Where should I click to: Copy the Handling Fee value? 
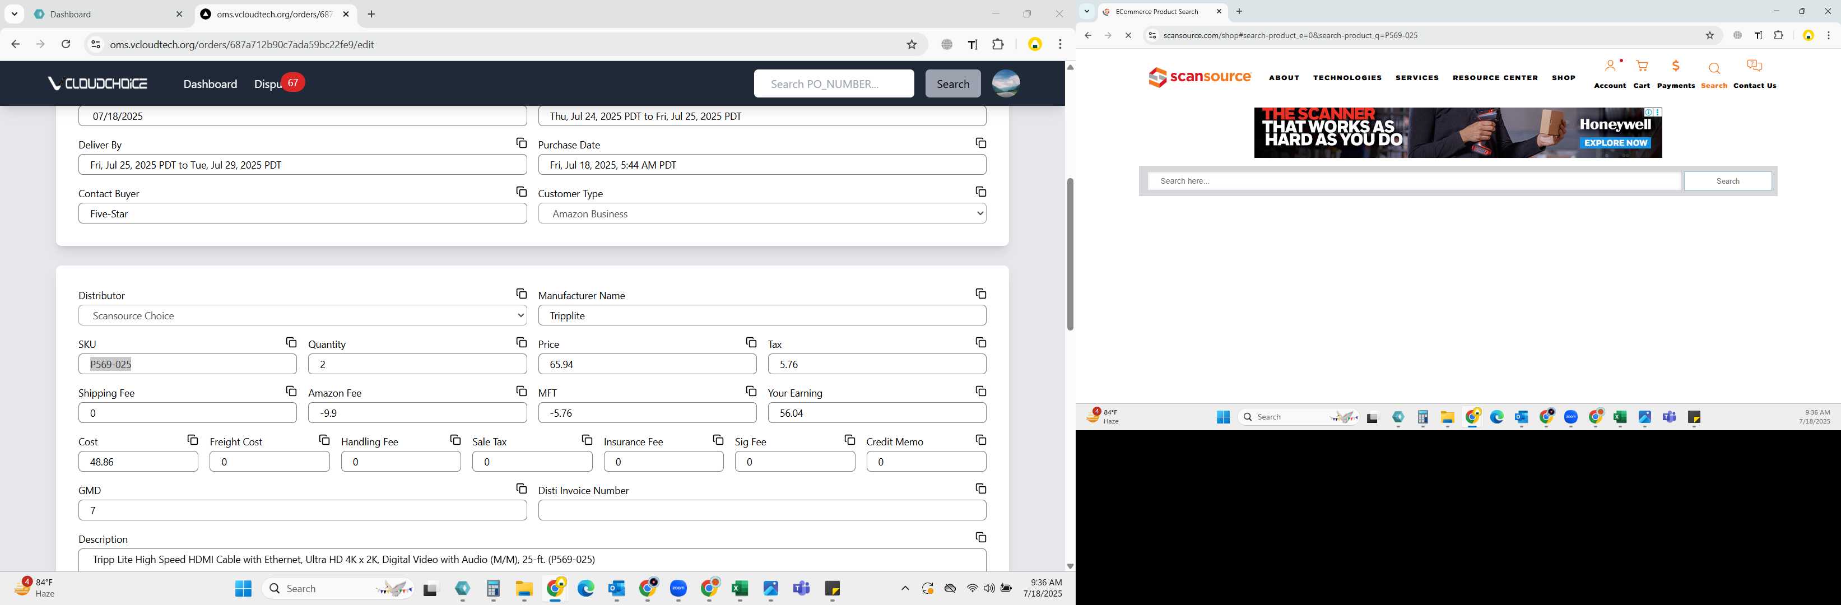(455, 440)
